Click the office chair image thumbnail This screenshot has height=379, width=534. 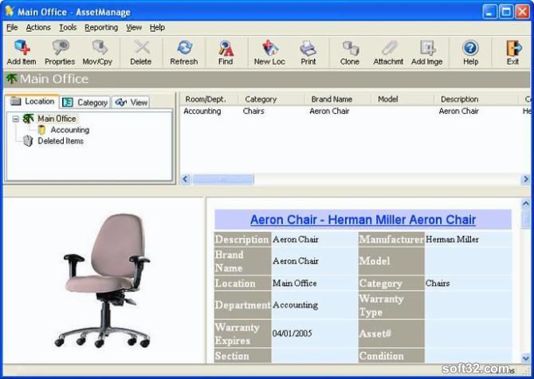[x=102, y=280]
